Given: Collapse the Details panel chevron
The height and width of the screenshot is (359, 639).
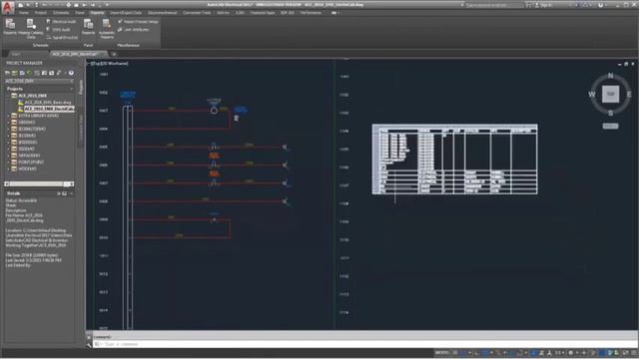Looking at the screenshot, I should [71, 193].
